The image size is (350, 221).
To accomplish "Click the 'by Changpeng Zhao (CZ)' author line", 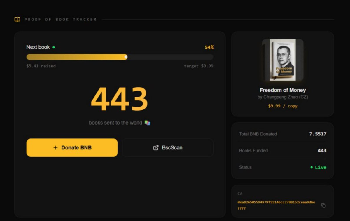I will [283, 97].
